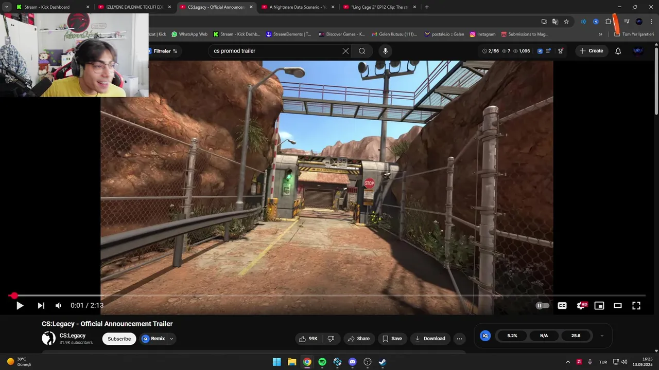Play the CS:Legacy trailer video
This screenshot has width=659, height=370.
[20, 306]
